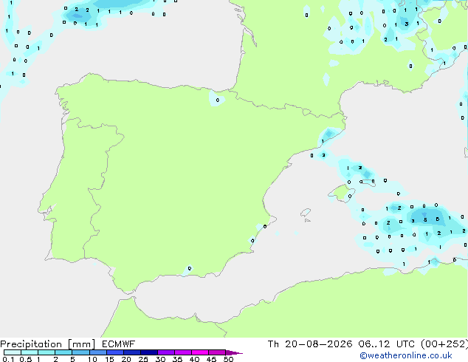Click the ECMWF model label

click(x=119, y=344)
